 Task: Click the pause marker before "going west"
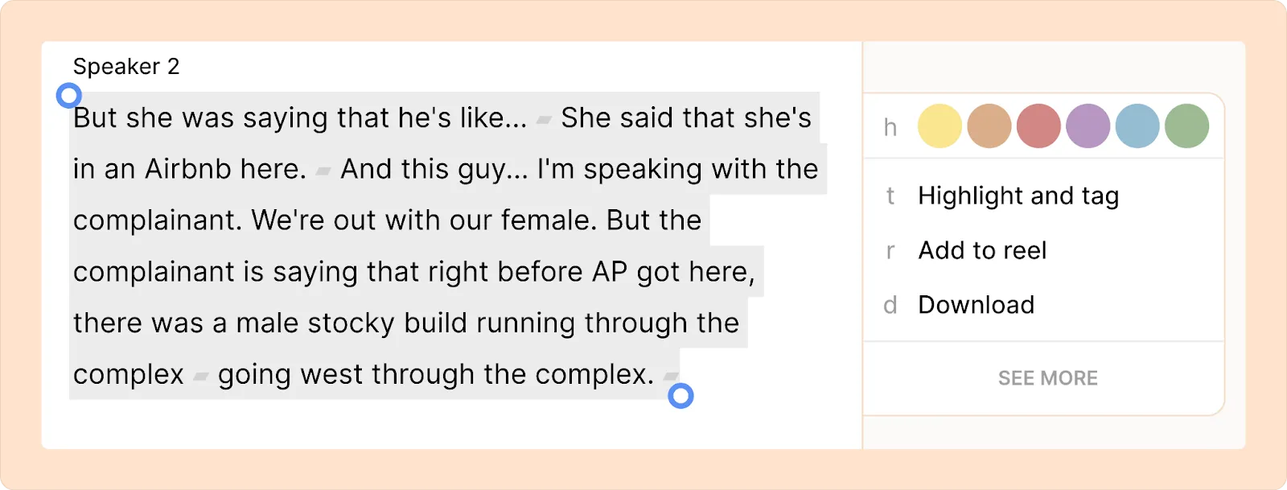pos(201,377)
